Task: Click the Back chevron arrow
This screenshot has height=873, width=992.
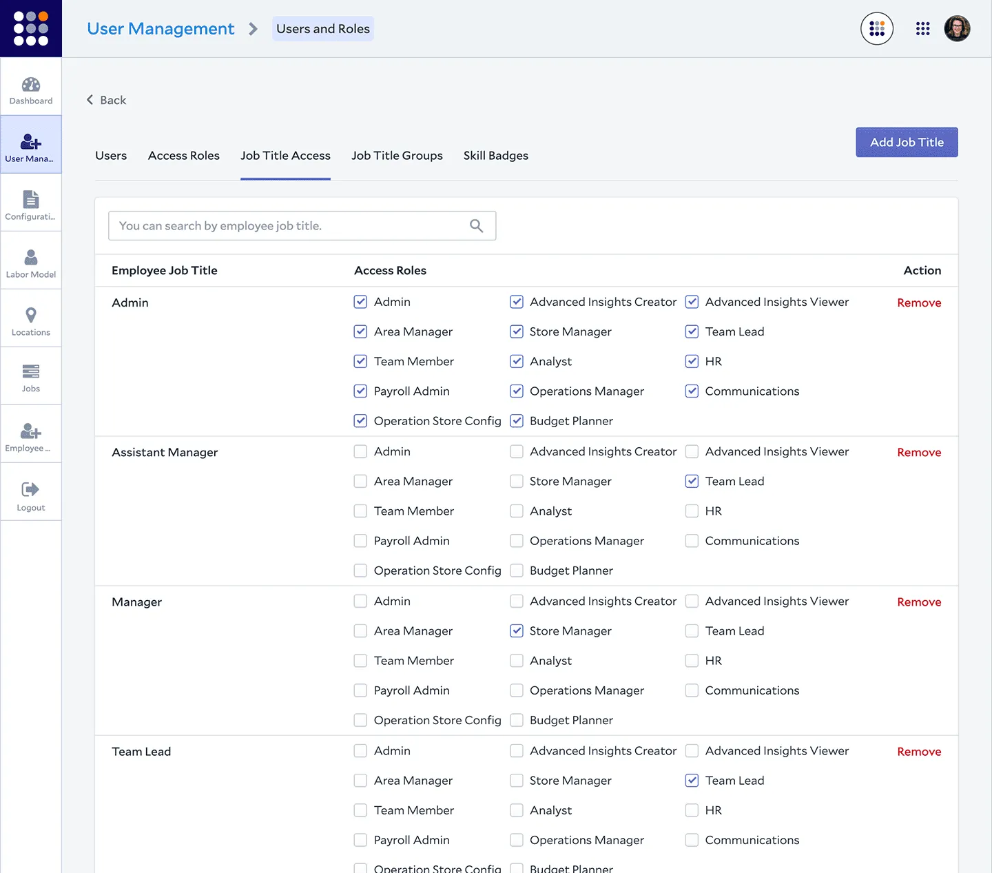Action: [x=90, y=100]
